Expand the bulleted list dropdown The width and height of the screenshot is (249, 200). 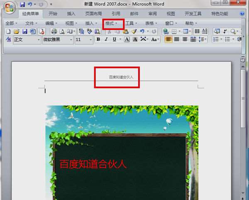click(233, 40)
